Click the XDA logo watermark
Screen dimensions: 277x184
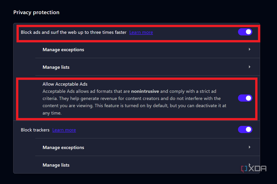click(254, 169)
